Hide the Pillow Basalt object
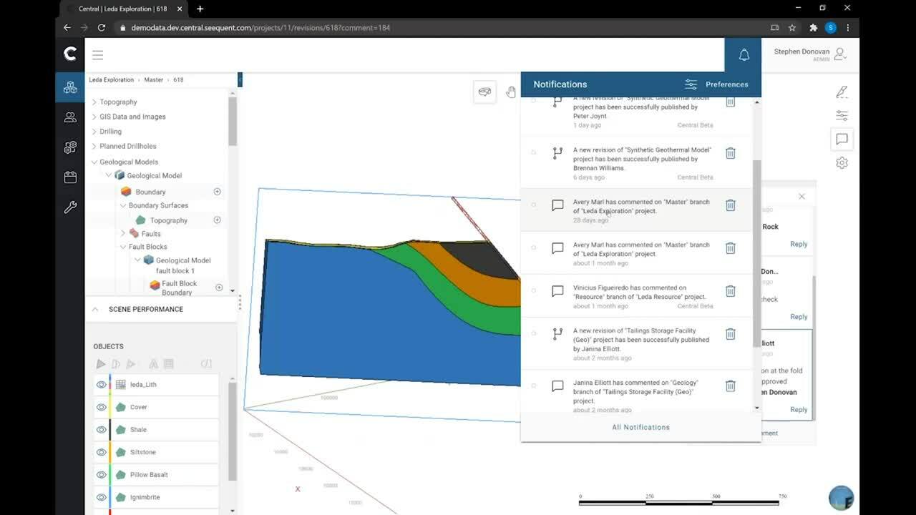Viewport: 916px width, 515px height. click(x=102, y=475)
